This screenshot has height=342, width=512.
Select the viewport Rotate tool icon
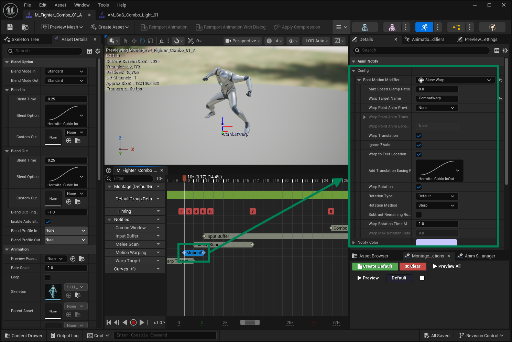142,41
